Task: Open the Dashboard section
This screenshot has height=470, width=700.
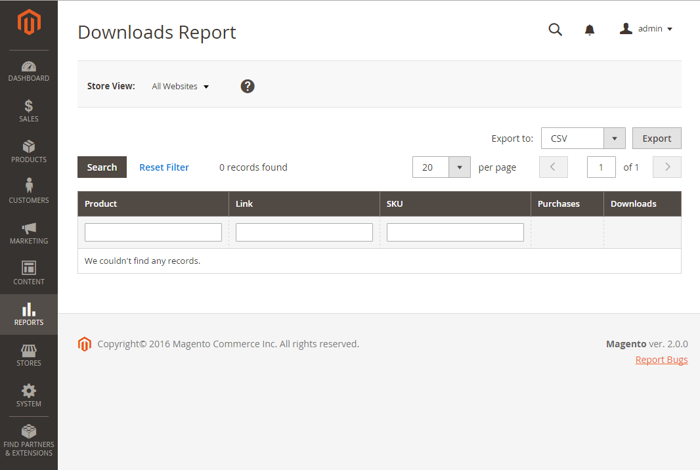Action: click(29, 71)
